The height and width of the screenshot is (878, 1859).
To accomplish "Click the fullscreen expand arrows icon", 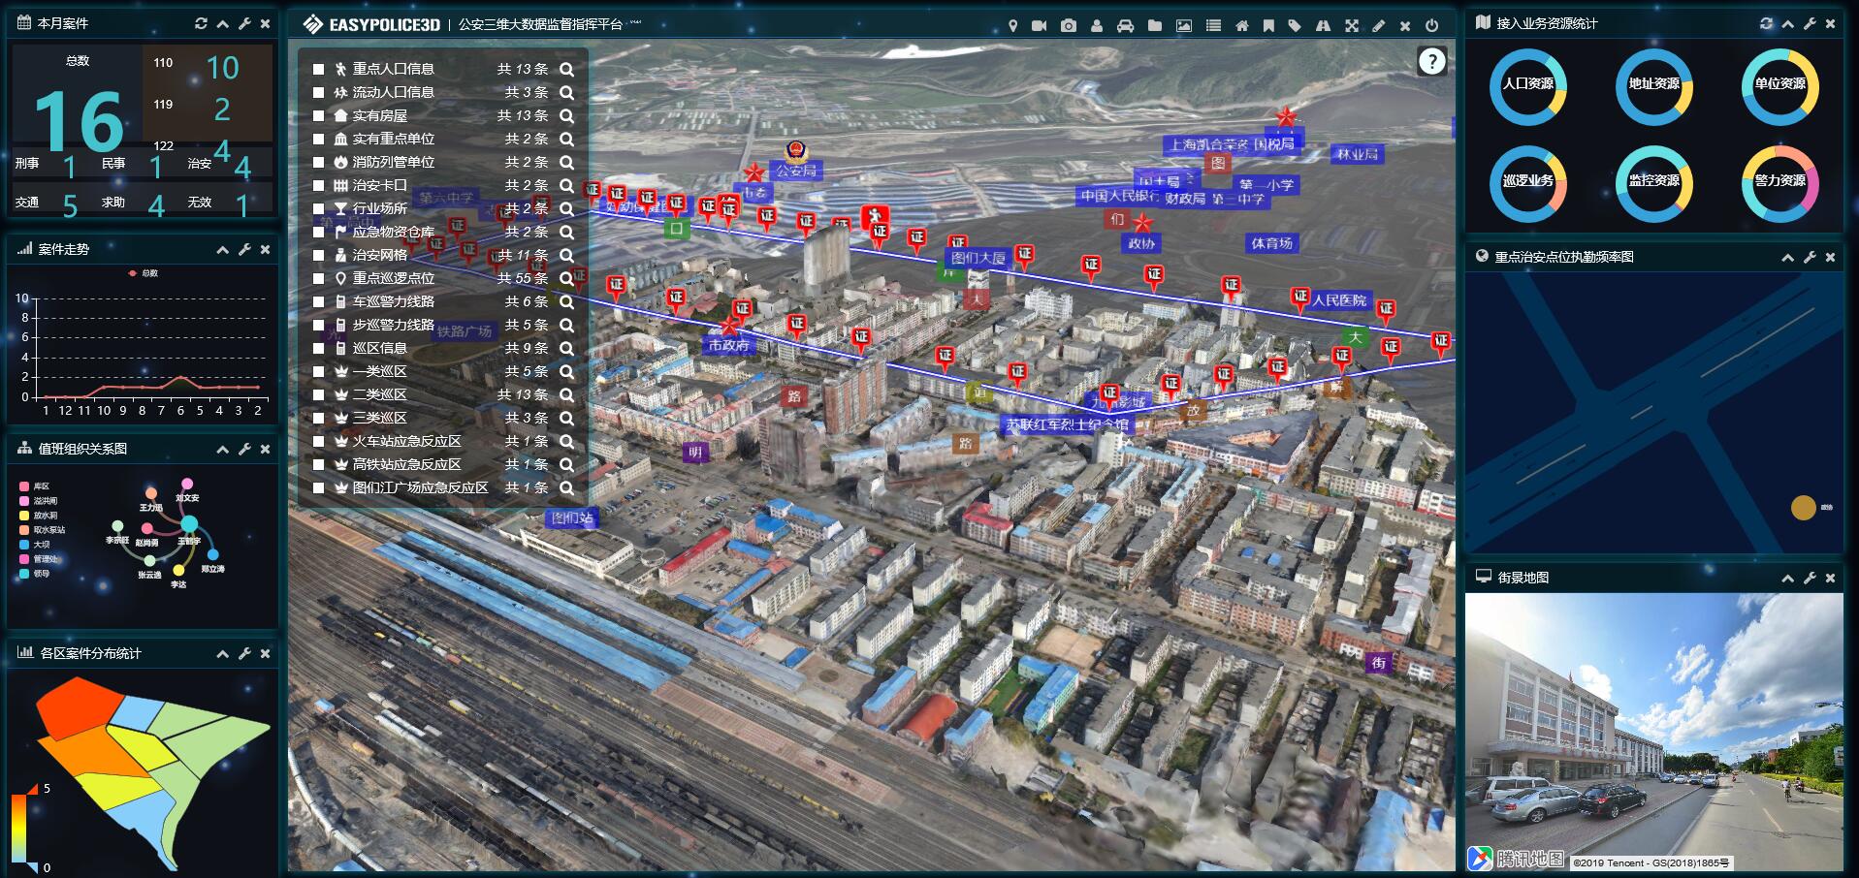I will click(x=1352, y=26).
